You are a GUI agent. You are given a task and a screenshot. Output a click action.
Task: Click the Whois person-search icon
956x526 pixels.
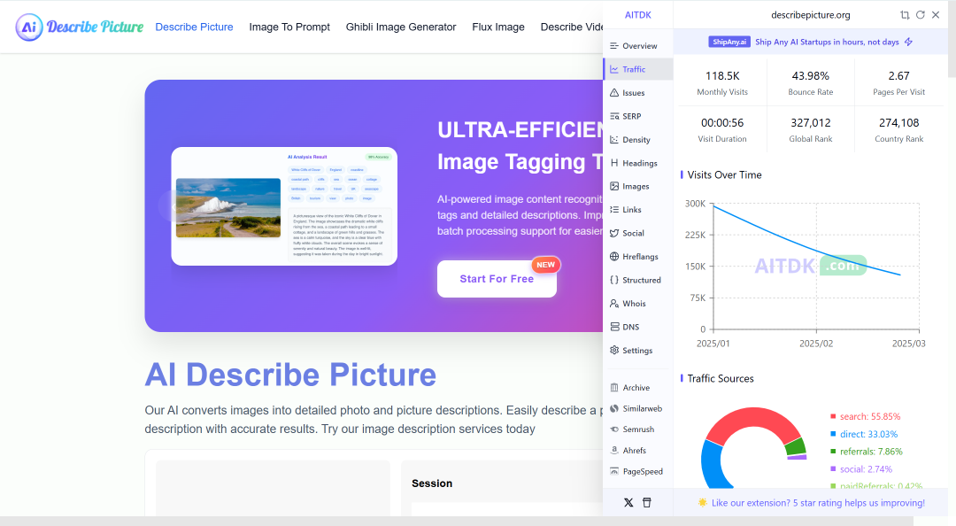[x=614, y=303]
